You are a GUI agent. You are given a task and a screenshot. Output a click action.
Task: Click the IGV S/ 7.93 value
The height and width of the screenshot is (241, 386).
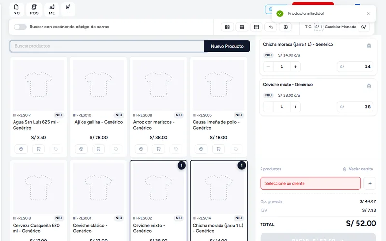pos(369,210)
